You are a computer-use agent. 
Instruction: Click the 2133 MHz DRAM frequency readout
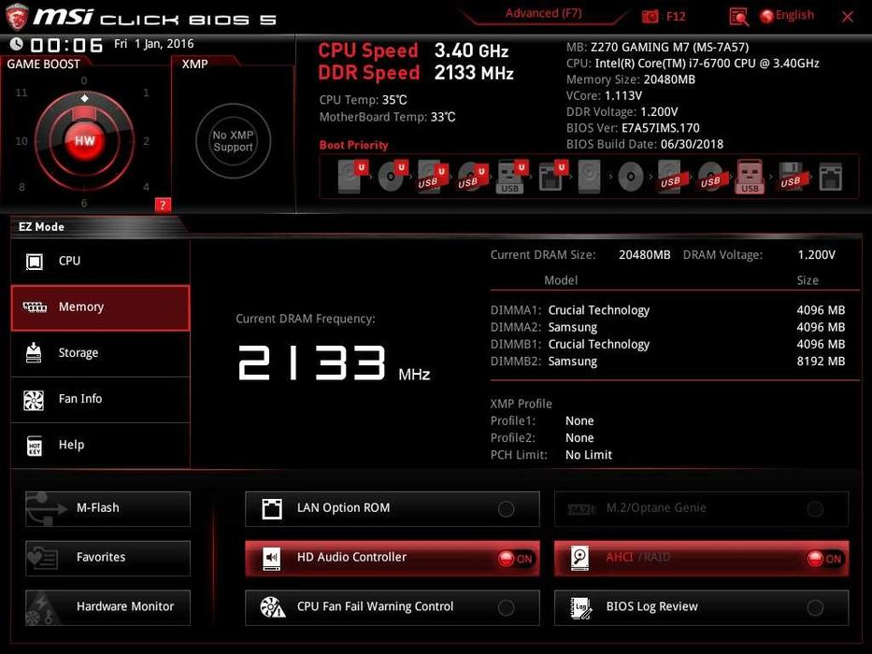click(x=334, y=363)
